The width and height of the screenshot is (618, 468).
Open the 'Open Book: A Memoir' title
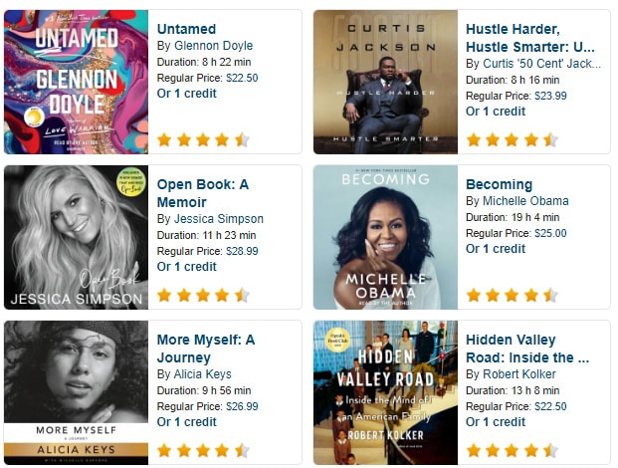point(203,193)
